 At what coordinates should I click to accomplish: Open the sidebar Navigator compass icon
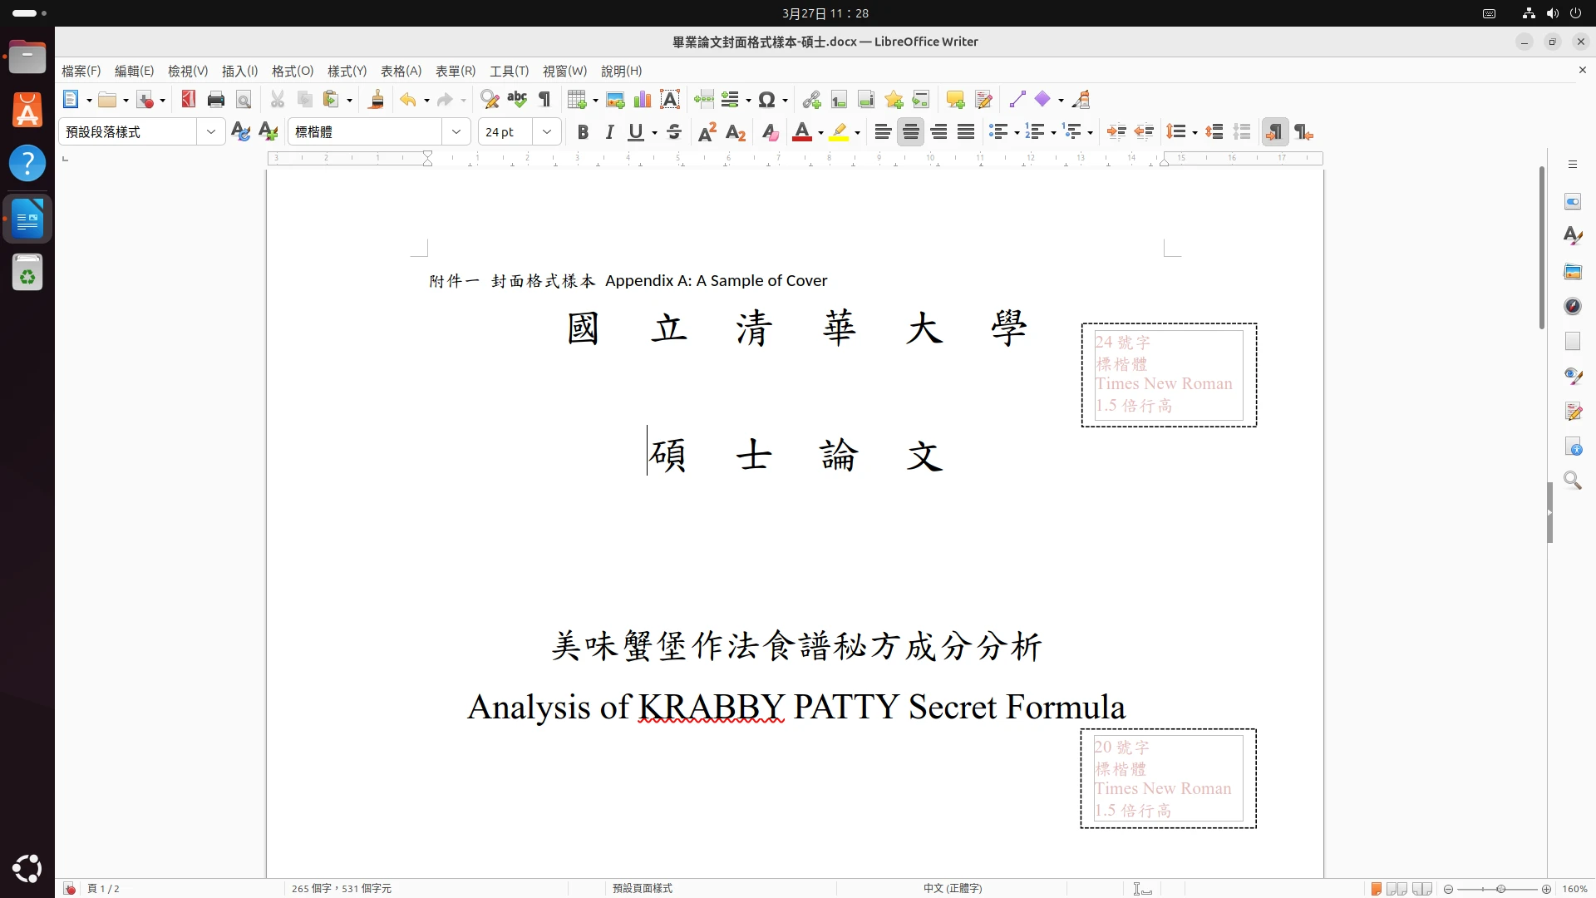pos(1573,306)
